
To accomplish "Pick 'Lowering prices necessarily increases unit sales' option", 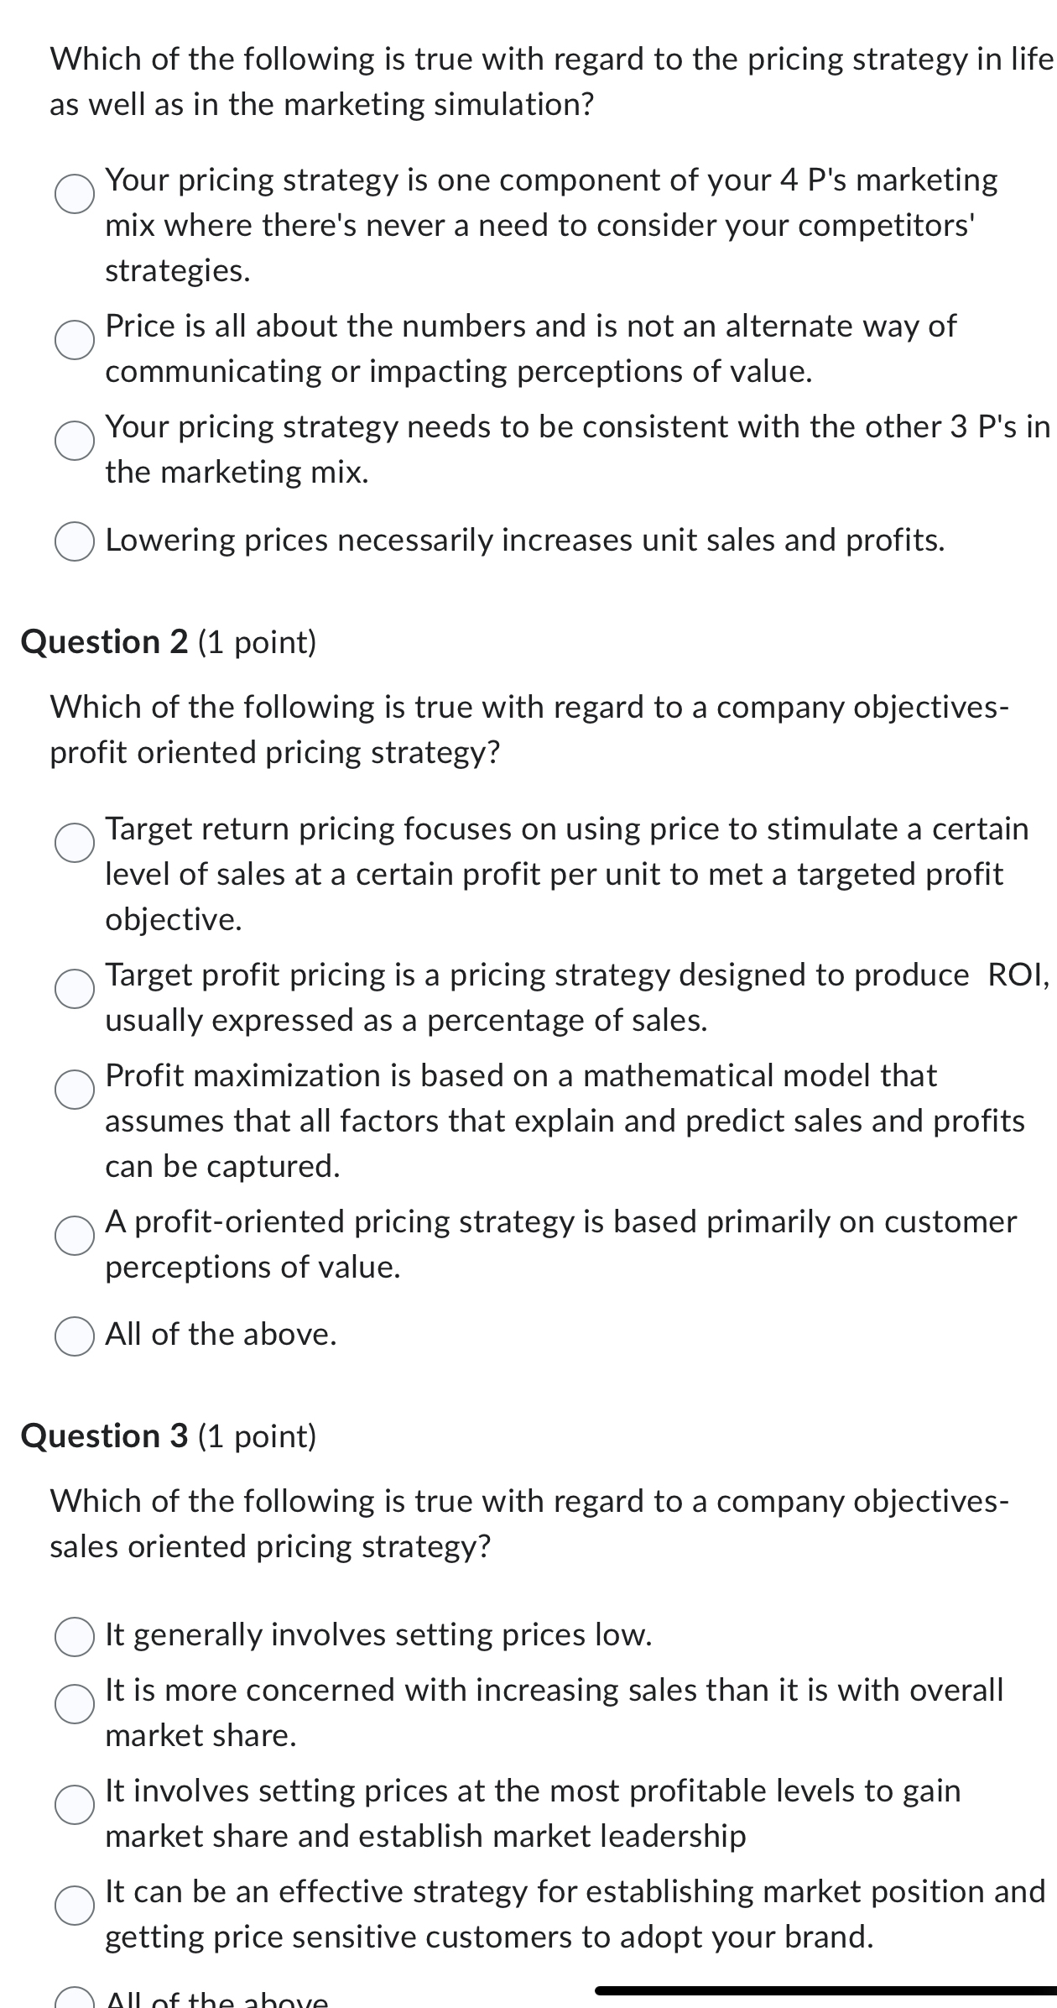I will pyautogui.click(x=75, y=541).
